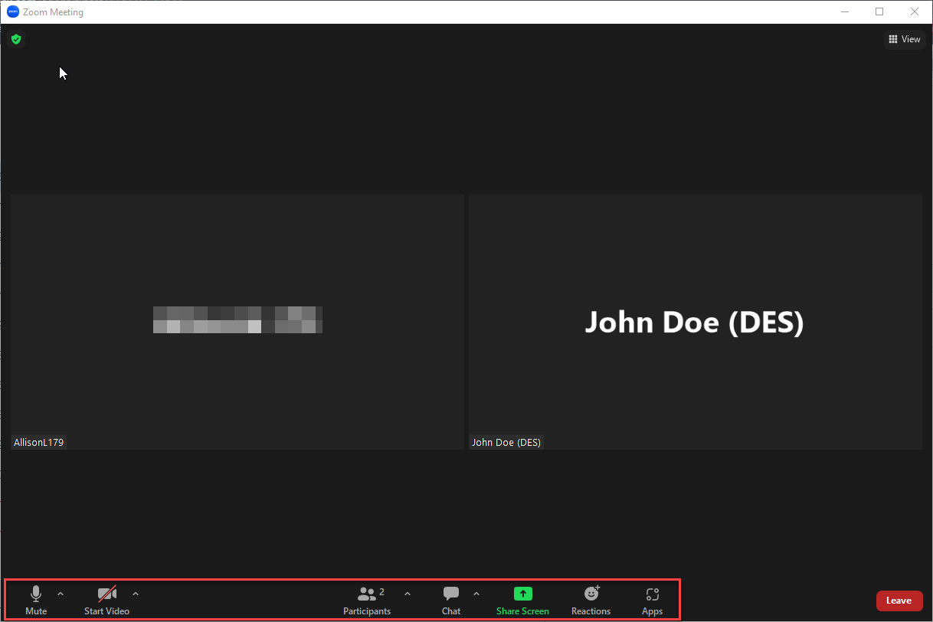Expand the arrow beside Participants
933x622 pixels.
click(408, 594)
